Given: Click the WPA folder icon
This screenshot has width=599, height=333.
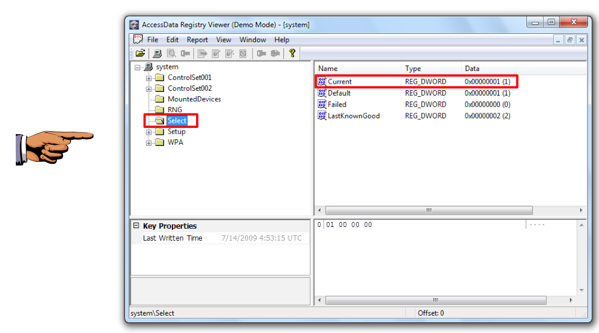Looking at the screenshot, I should (x=159, y=143).
